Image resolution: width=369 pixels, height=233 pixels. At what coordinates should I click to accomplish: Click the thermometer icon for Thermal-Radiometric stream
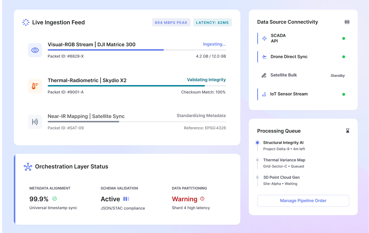tap(35, 86)
